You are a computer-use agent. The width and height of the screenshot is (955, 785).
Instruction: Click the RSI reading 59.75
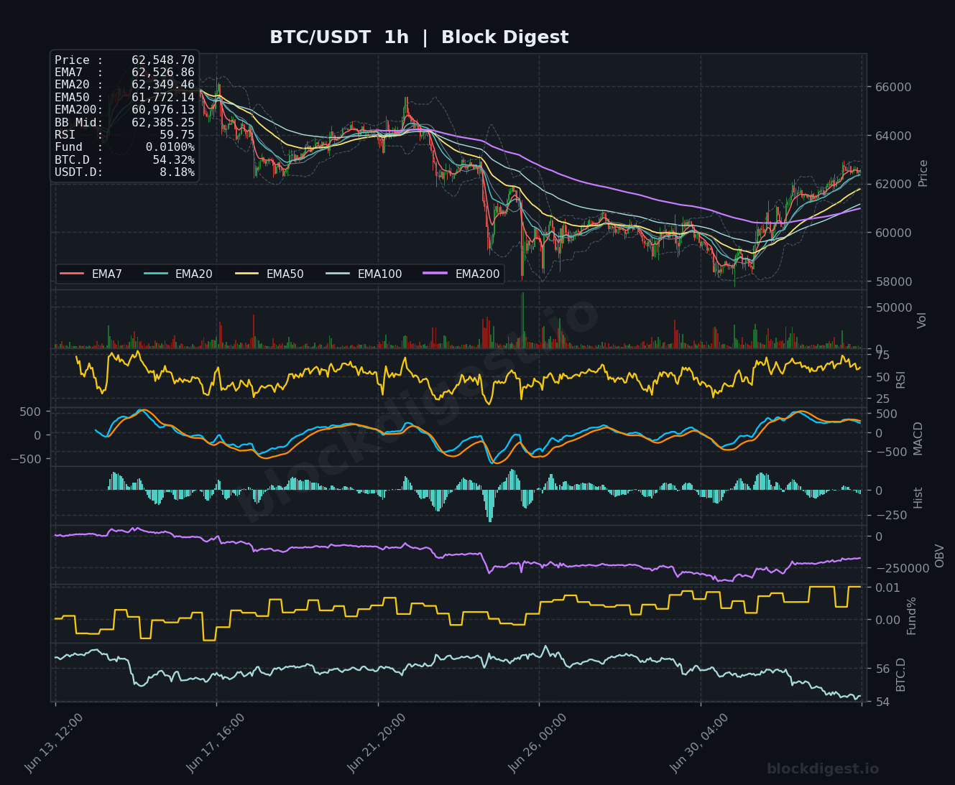click(x=177, y=135)
